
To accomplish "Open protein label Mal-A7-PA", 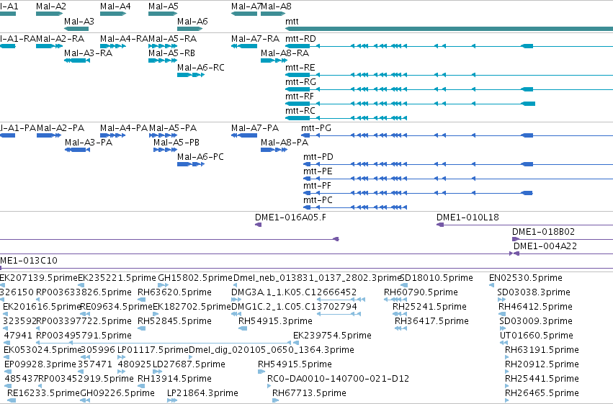I will coord(255,128).
